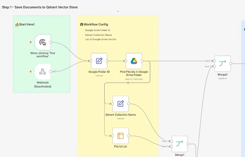Click output connector of Qdrant Collection Name node
Screen dimensions: 245x157
coord(129,104)
